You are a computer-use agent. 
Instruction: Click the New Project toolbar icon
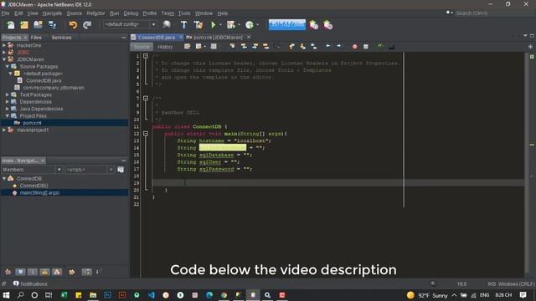pyautogui.click(x=24, y=24)
